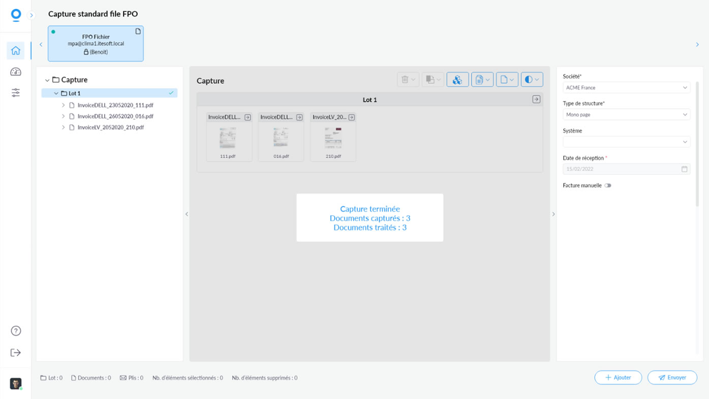Open the contrast adjustment toolbar button
The image size is (709, 399).
click(532, 80)
